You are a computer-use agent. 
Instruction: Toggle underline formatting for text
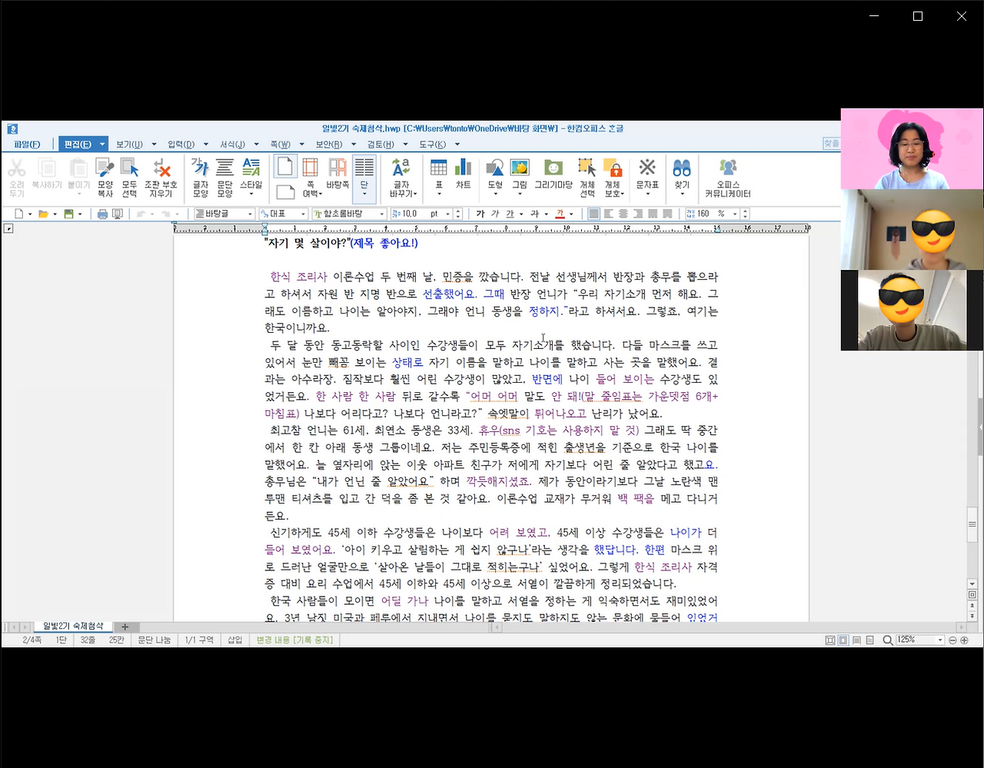pyautogui.click(x=510, y=213)
